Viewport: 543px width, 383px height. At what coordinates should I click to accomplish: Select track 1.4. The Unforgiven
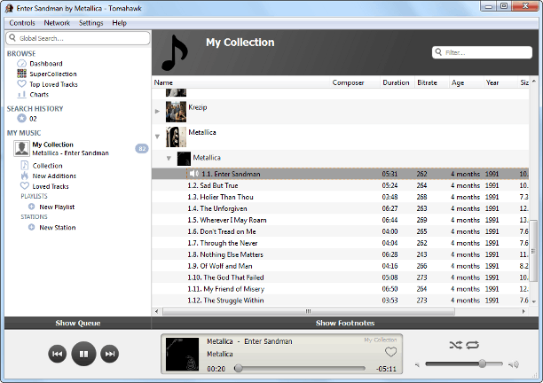pos(340,208)
